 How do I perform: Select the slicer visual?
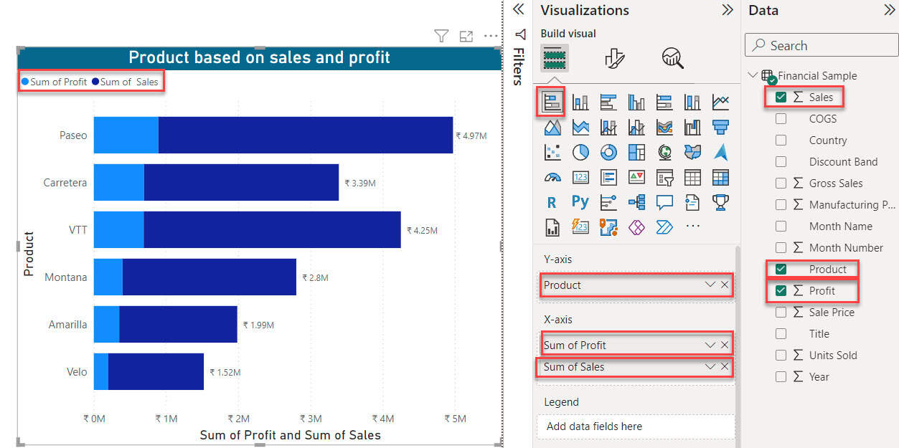tap(664, 177)
